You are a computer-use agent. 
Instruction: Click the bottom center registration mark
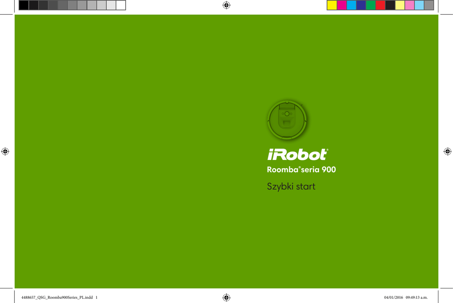tap(226, 297)
